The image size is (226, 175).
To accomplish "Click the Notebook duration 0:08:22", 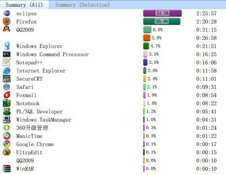I will tap(206, 103).
